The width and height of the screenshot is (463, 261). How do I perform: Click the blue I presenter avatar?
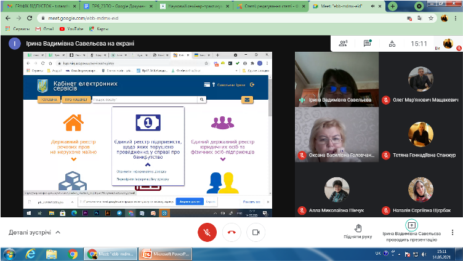pyautogui.click(x=15, y=44)
